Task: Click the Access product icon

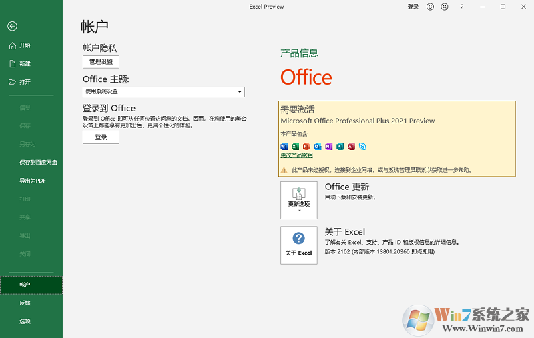Action: (351, 147)
